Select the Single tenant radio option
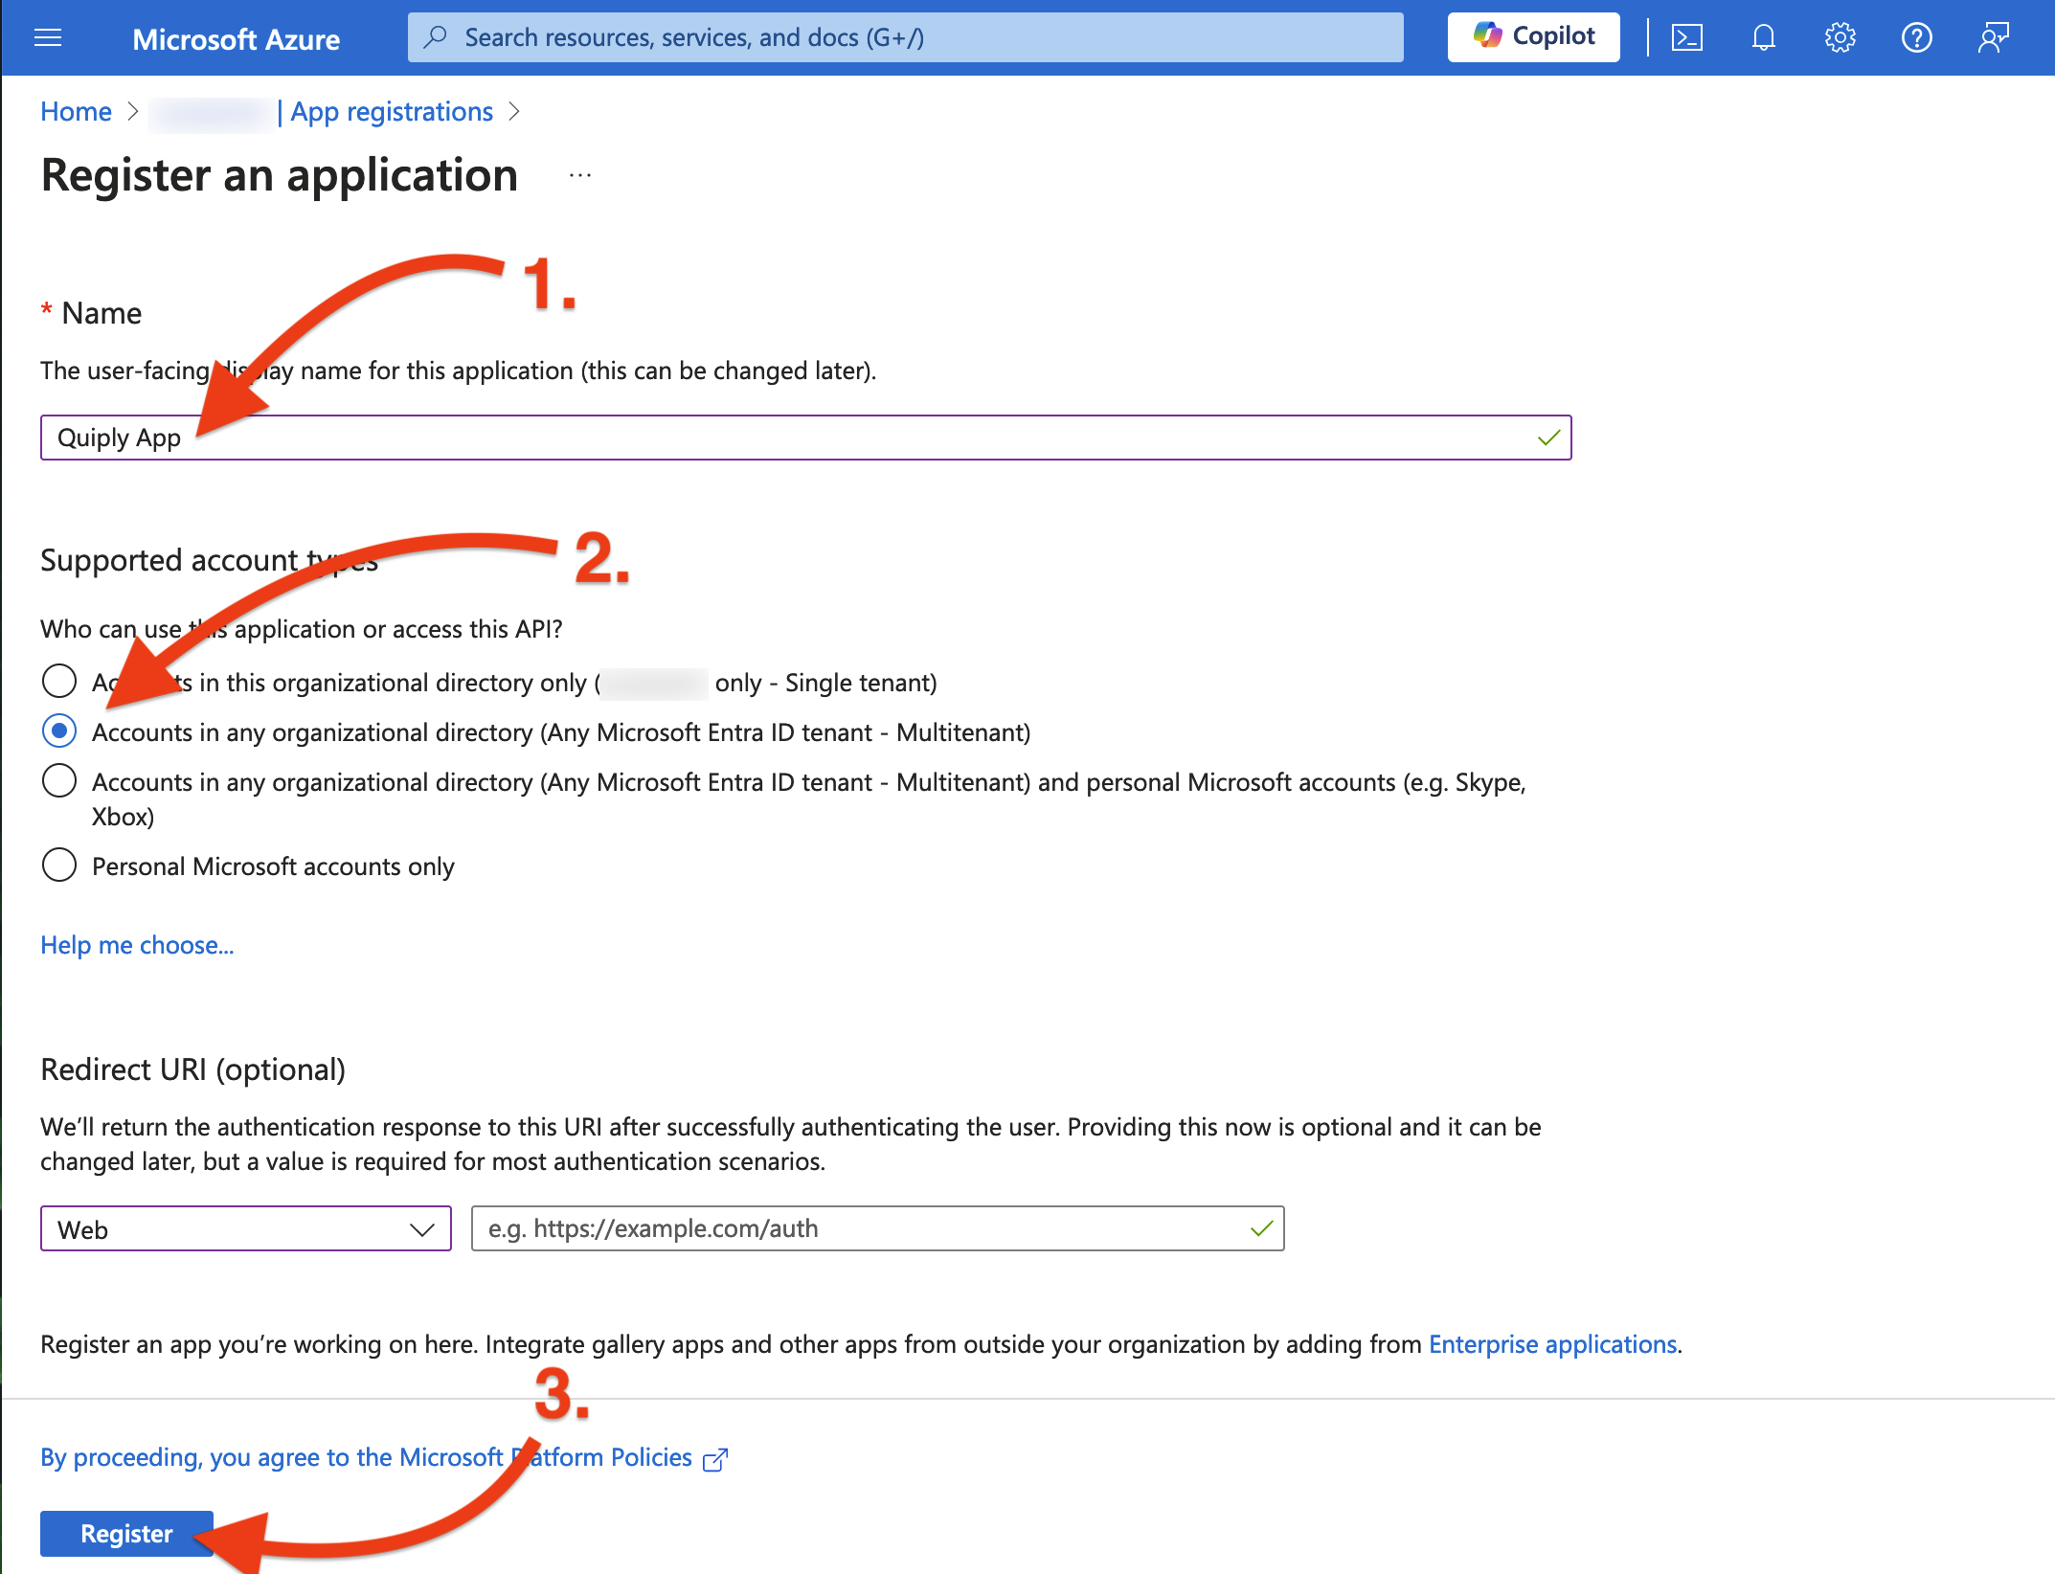The height and width of the screenshot is (1574, 2055). tap(59, 682)
